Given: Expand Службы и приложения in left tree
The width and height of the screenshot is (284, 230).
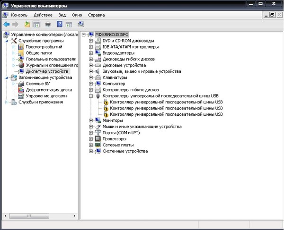Looking at the screenshot, I should (x=6, y=102).
